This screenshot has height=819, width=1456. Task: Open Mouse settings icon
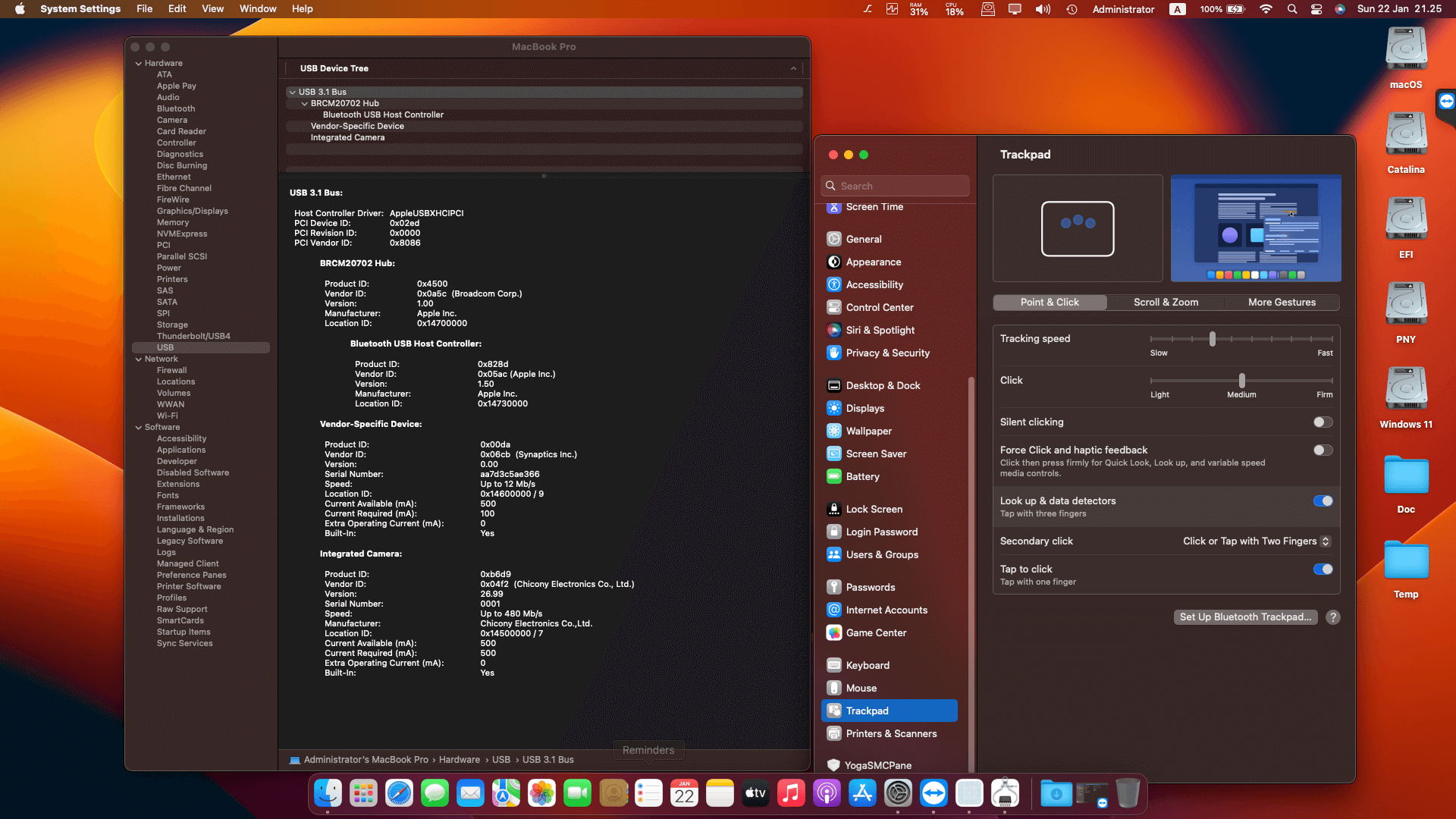[x=833, y=688]
